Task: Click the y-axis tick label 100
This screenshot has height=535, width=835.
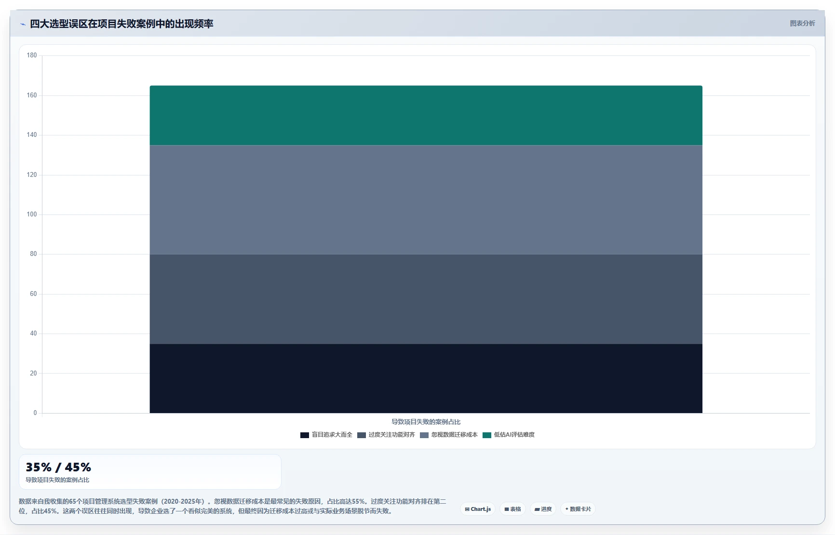Action: coord(32,214)
